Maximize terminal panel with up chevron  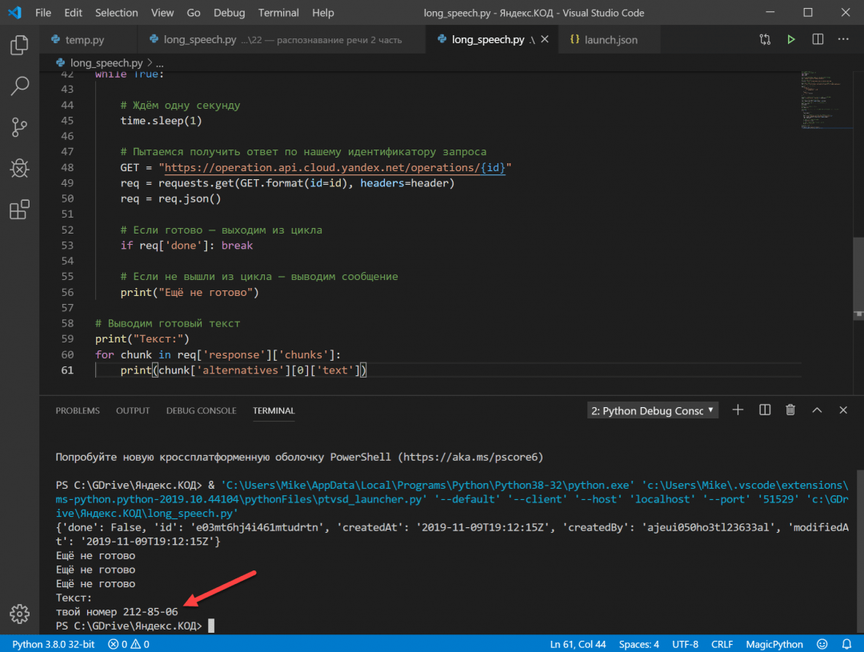click(817, 410)
